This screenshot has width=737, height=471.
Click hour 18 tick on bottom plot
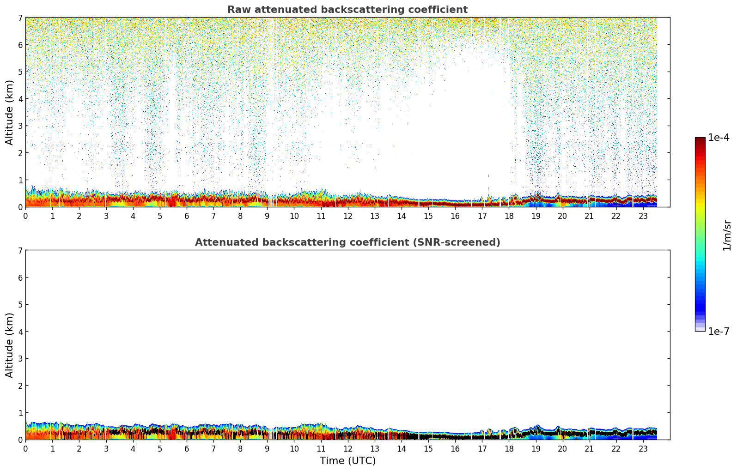[509, 448]
